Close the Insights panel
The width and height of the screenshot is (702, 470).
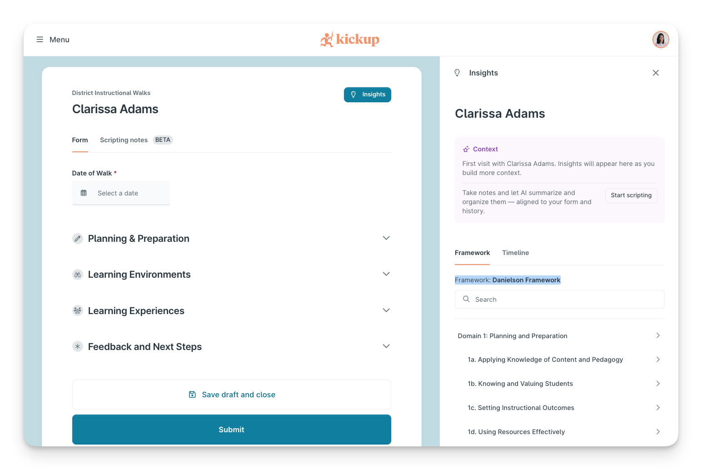[656, 73]
